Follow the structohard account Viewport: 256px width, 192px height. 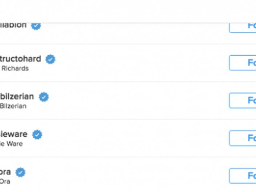tap(243, 63)
